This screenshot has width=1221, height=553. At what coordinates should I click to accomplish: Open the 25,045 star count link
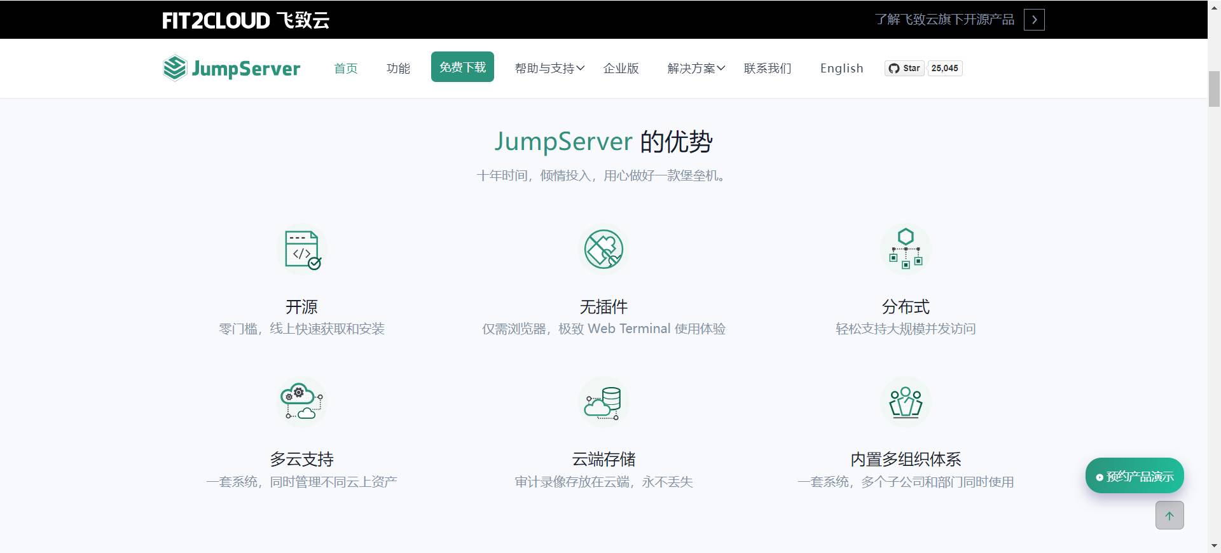click(944, 68)
